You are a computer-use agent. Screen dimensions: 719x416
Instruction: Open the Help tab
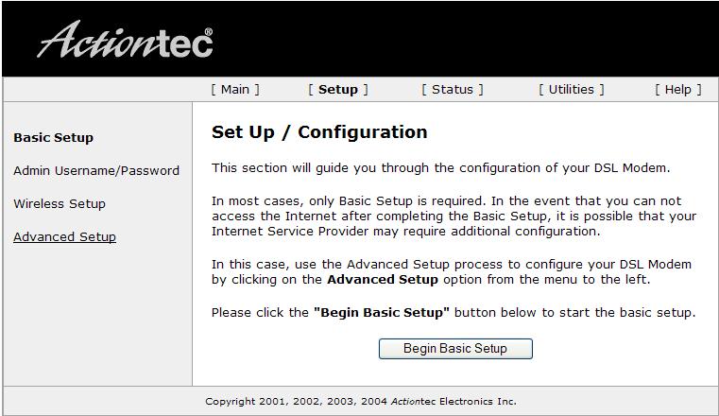click(677, 90)
